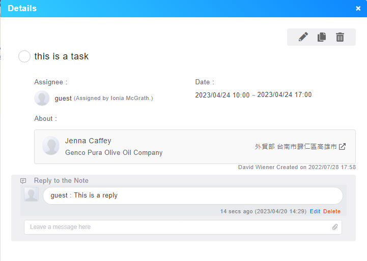Click the task date range text
This screenshot has height=261, width=367.
coord(253,95)
